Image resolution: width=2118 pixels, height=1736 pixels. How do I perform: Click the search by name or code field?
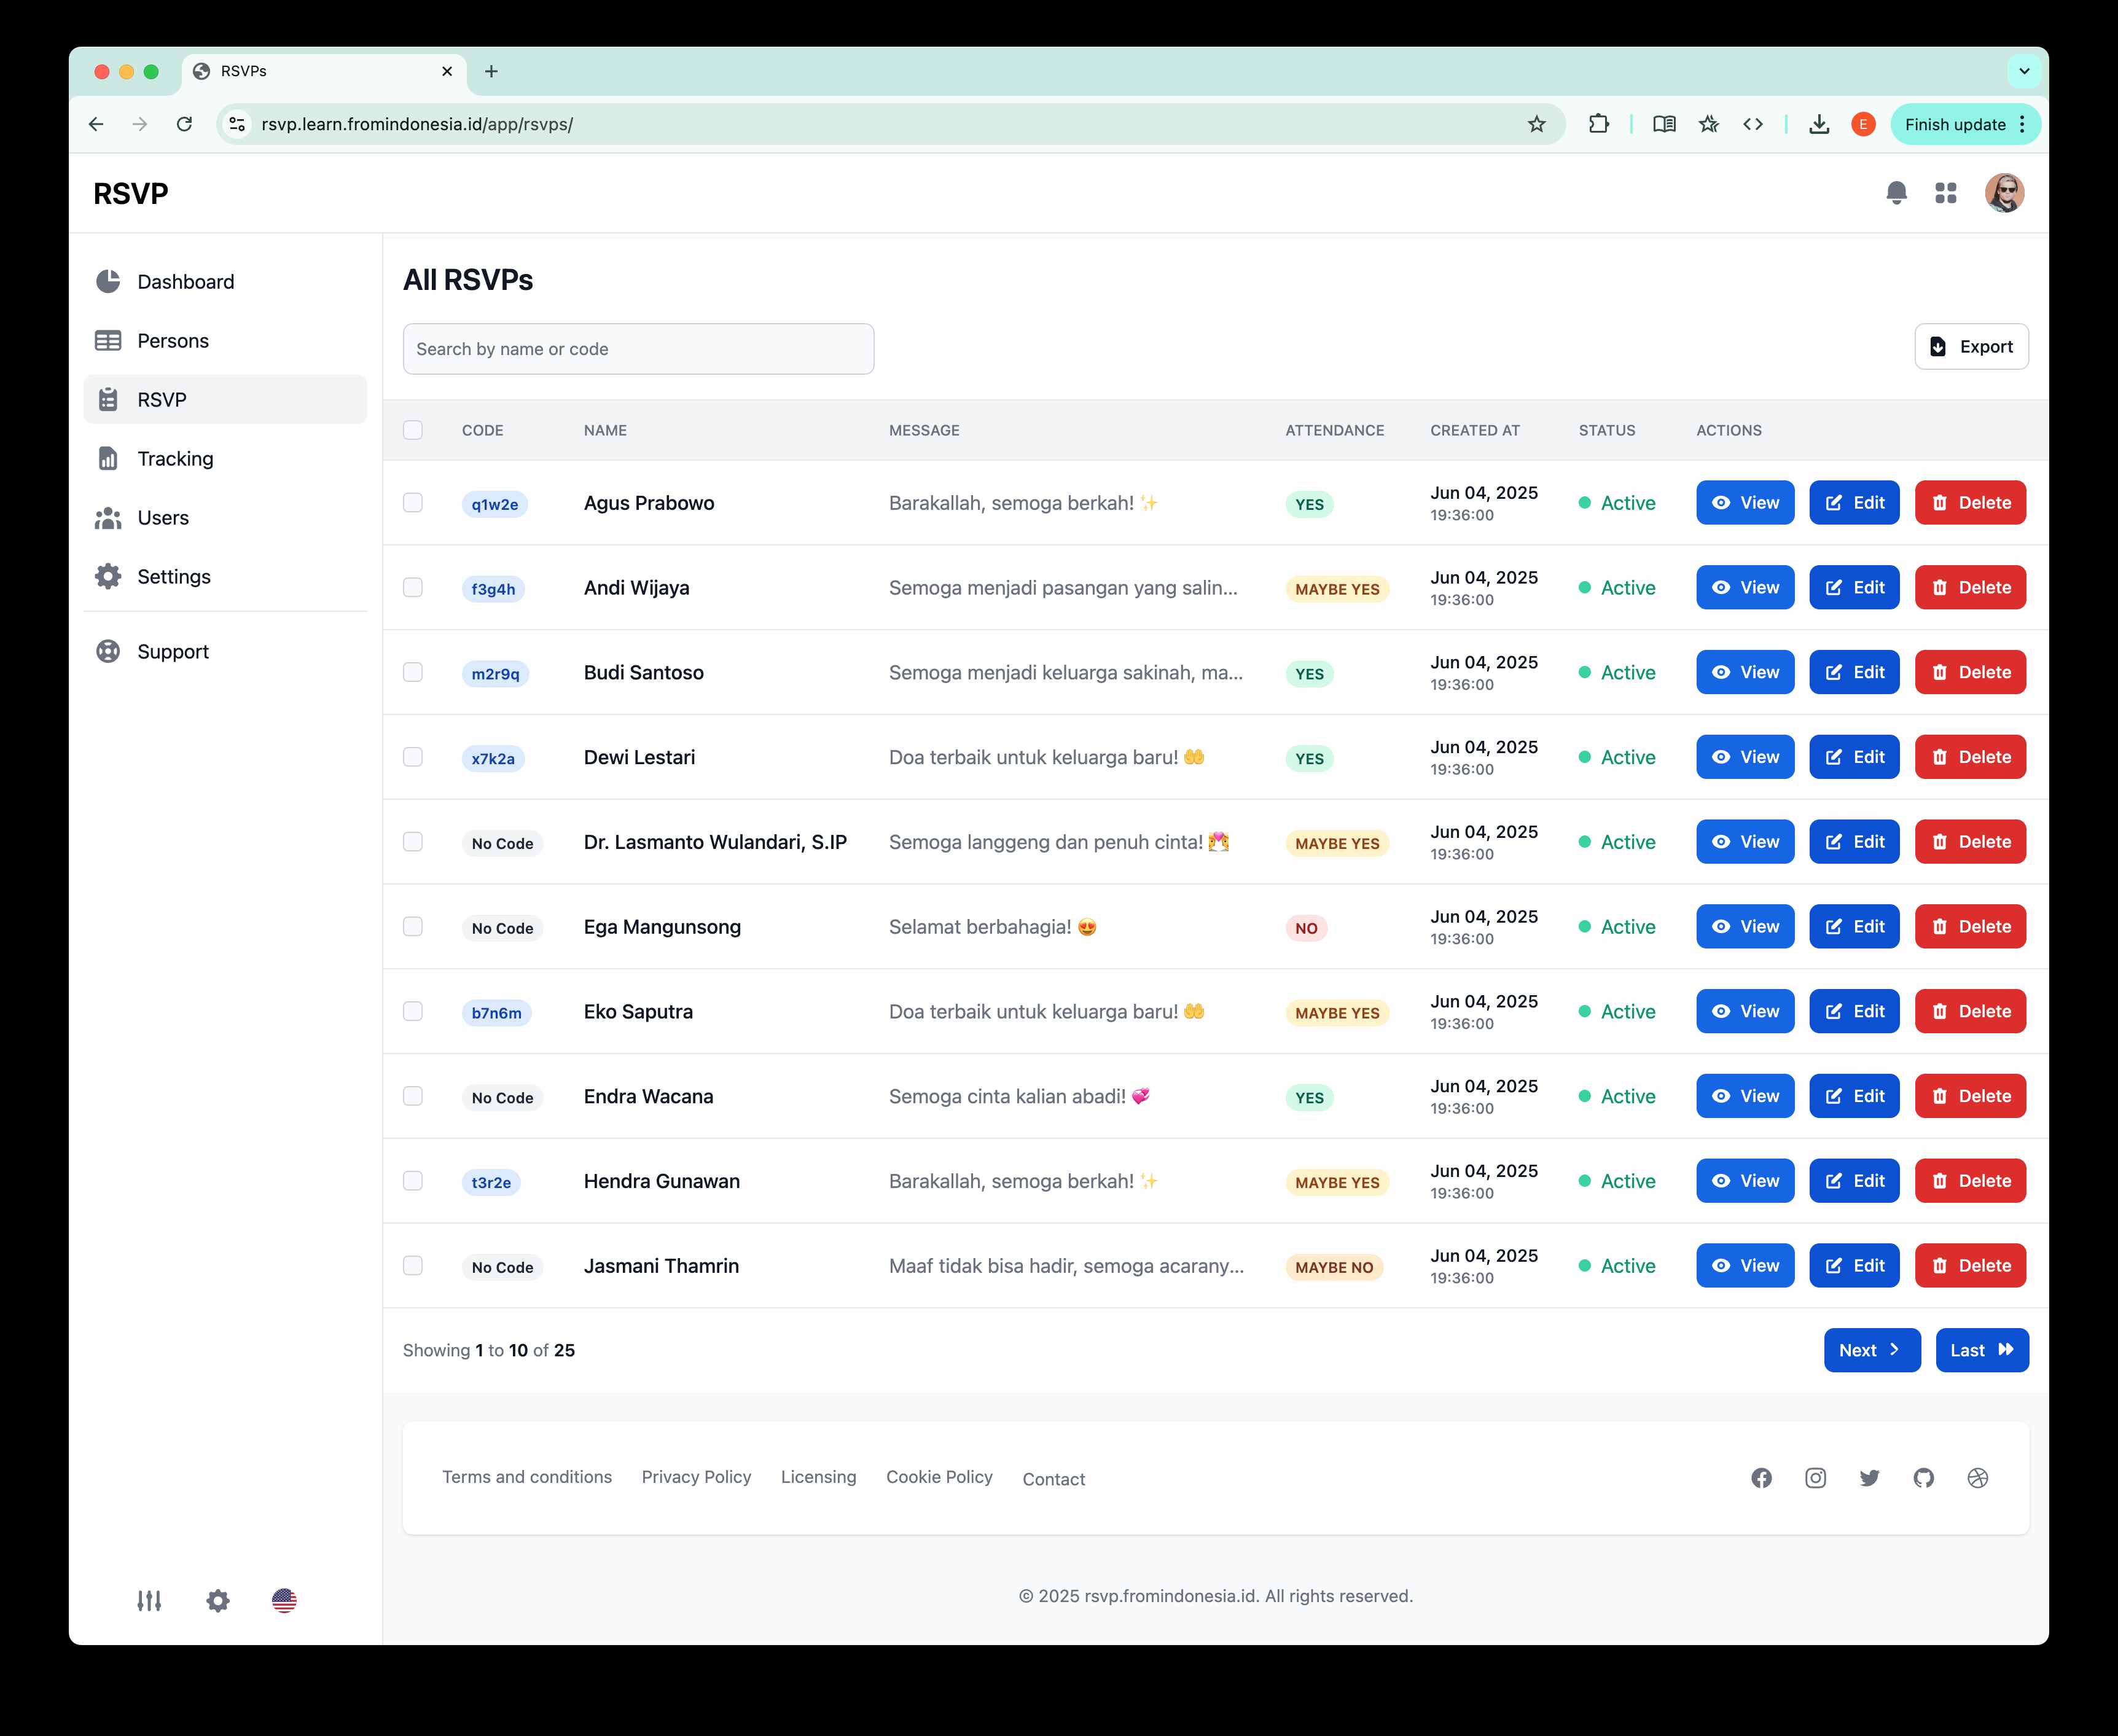pos(638,349)
